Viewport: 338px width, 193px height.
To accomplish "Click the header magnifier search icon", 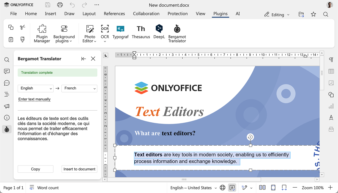I will pyautogui.click(x=325, y=14).
